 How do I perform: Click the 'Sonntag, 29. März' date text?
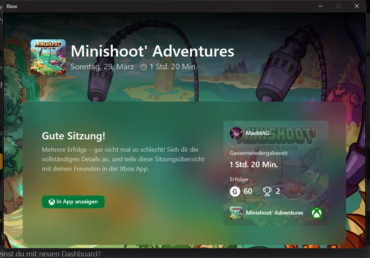tap(102, 67)
